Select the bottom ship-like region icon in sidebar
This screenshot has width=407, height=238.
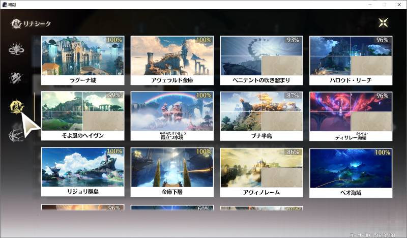[16, 135]
